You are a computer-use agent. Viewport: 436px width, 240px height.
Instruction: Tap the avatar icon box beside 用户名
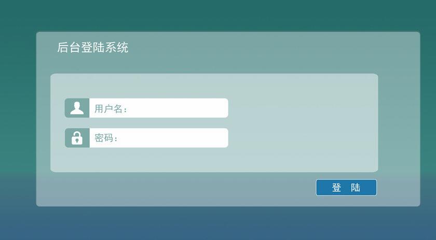pos(77,108)
